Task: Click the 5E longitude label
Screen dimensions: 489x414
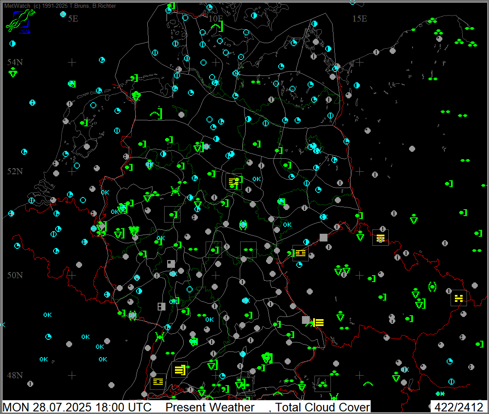Action: tap(73, 19)
